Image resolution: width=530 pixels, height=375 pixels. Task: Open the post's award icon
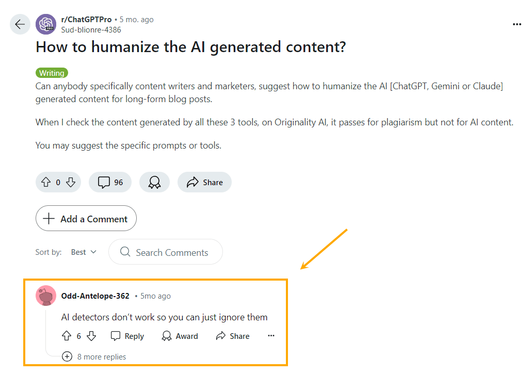[x=154, y=182]
